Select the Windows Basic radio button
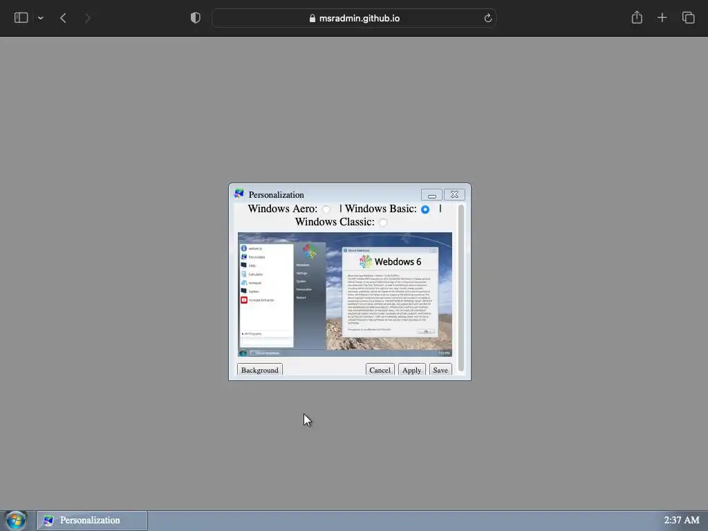The image size is (708, 531). pyautogui.click(x=425, y=209)
